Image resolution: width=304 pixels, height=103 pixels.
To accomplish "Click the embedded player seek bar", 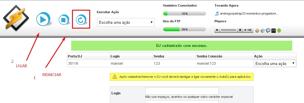I will (229, 30).
